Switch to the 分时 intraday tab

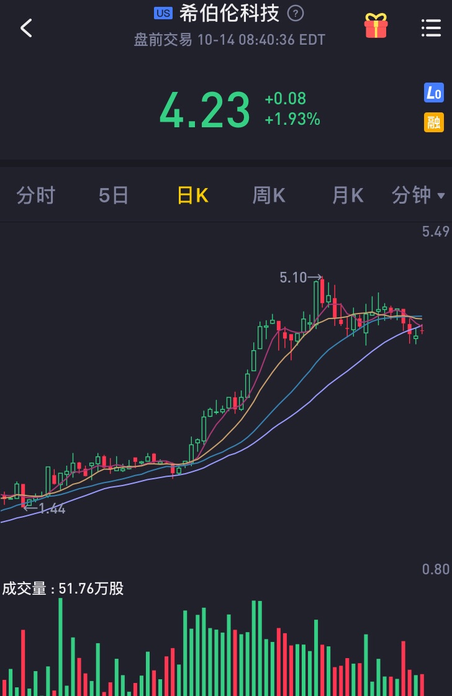coord(36,196)
